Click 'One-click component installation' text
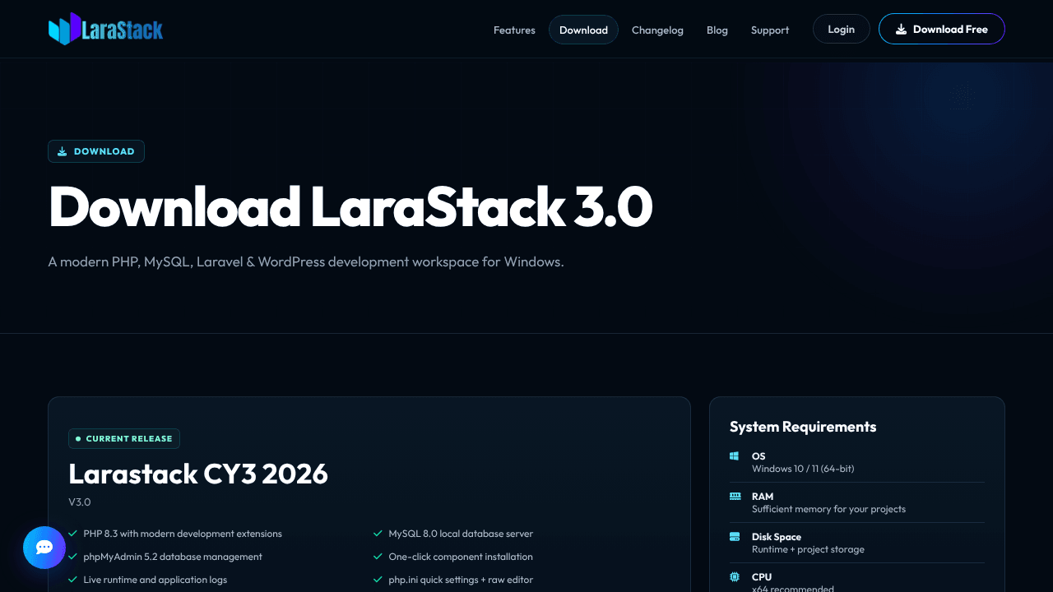The image size is (1053, 592). coord(461,557)
